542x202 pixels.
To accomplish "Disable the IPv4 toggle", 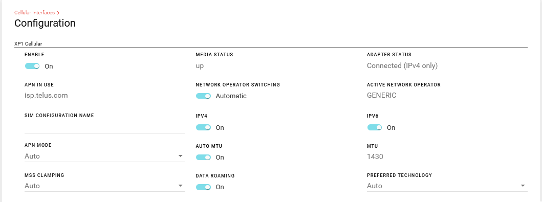I will tap(203, 127).
